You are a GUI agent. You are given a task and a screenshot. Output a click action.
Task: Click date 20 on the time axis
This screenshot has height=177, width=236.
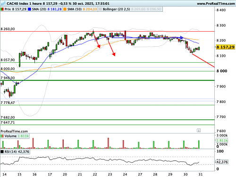tap(65, 174)
